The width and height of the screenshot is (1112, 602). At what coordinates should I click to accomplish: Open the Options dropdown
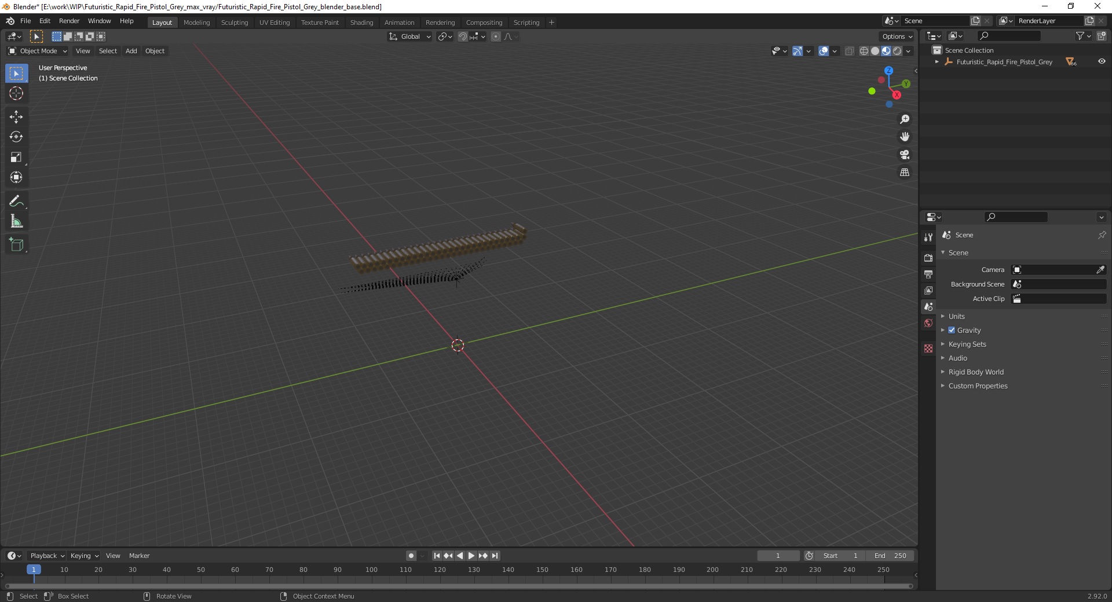(x=897, y=36)
